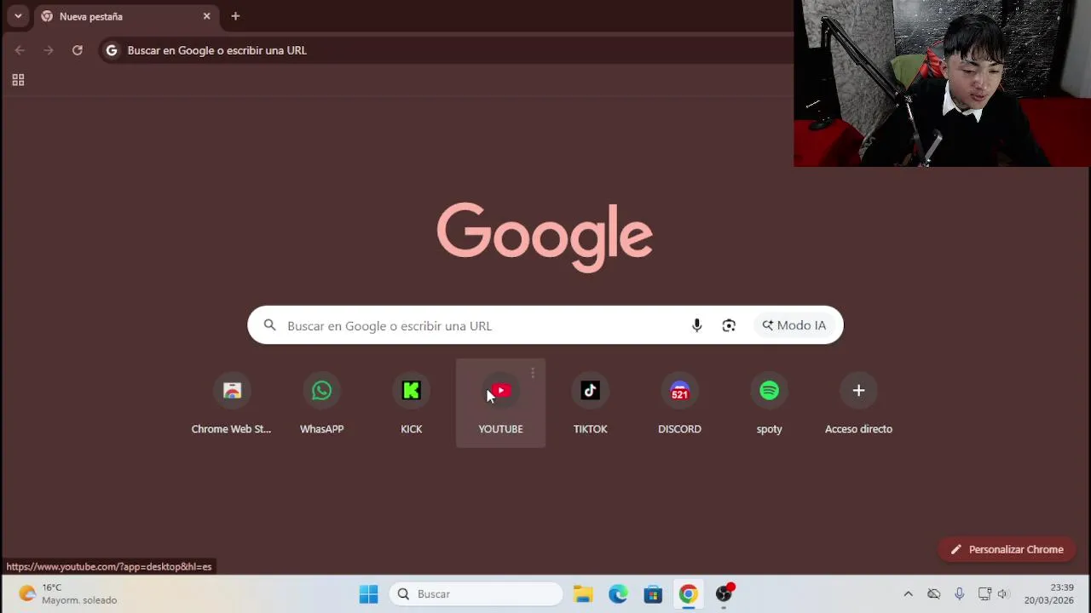The width and height of the screenshot is (1091, 613).
Task: Click the magnifier icon in the search box
Action: point(269,325)
